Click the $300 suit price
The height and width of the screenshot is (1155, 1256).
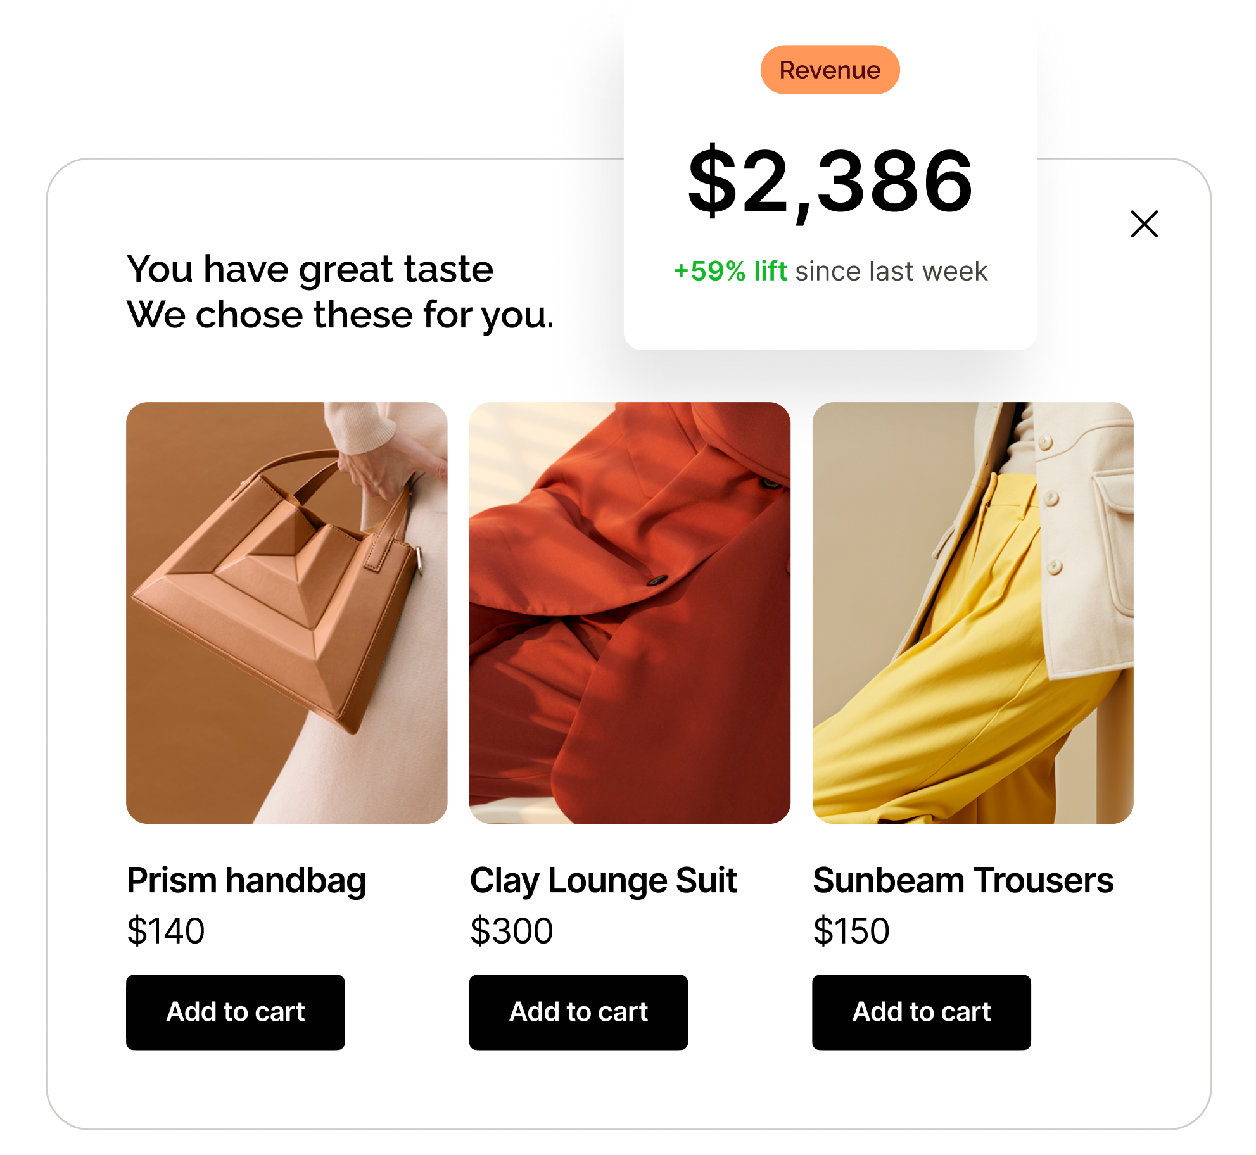(x=511, y=931)
